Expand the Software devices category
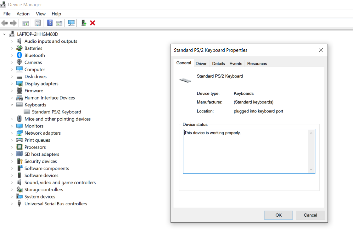The image size is (353, 249). click(x=12, y=176)
